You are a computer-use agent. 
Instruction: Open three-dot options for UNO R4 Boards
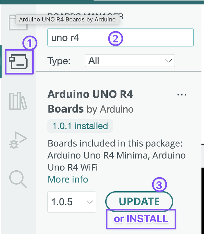[x=182, y=95]
